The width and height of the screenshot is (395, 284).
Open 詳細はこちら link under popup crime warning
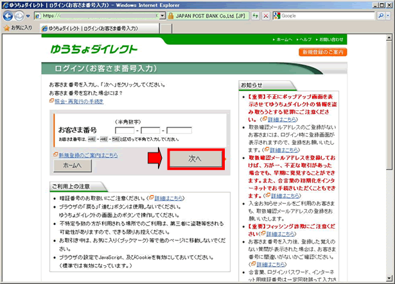click(282, 119)
